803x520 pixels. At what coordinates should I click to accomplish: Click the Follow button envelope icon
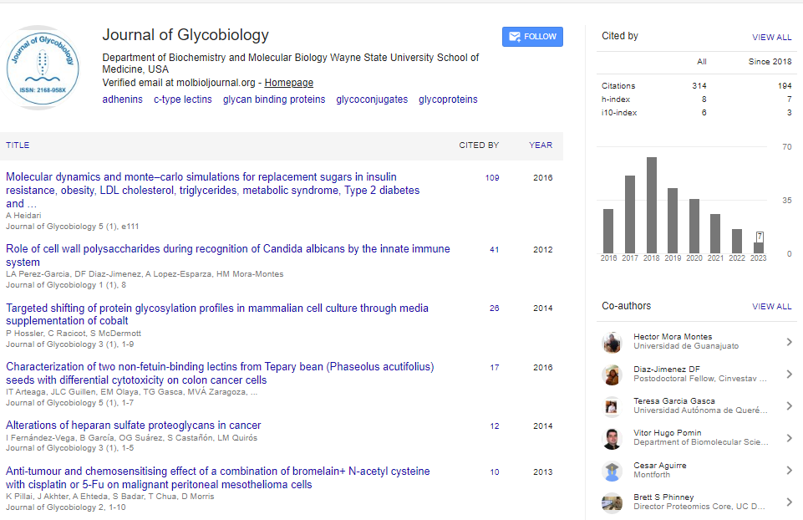point(515,37)
